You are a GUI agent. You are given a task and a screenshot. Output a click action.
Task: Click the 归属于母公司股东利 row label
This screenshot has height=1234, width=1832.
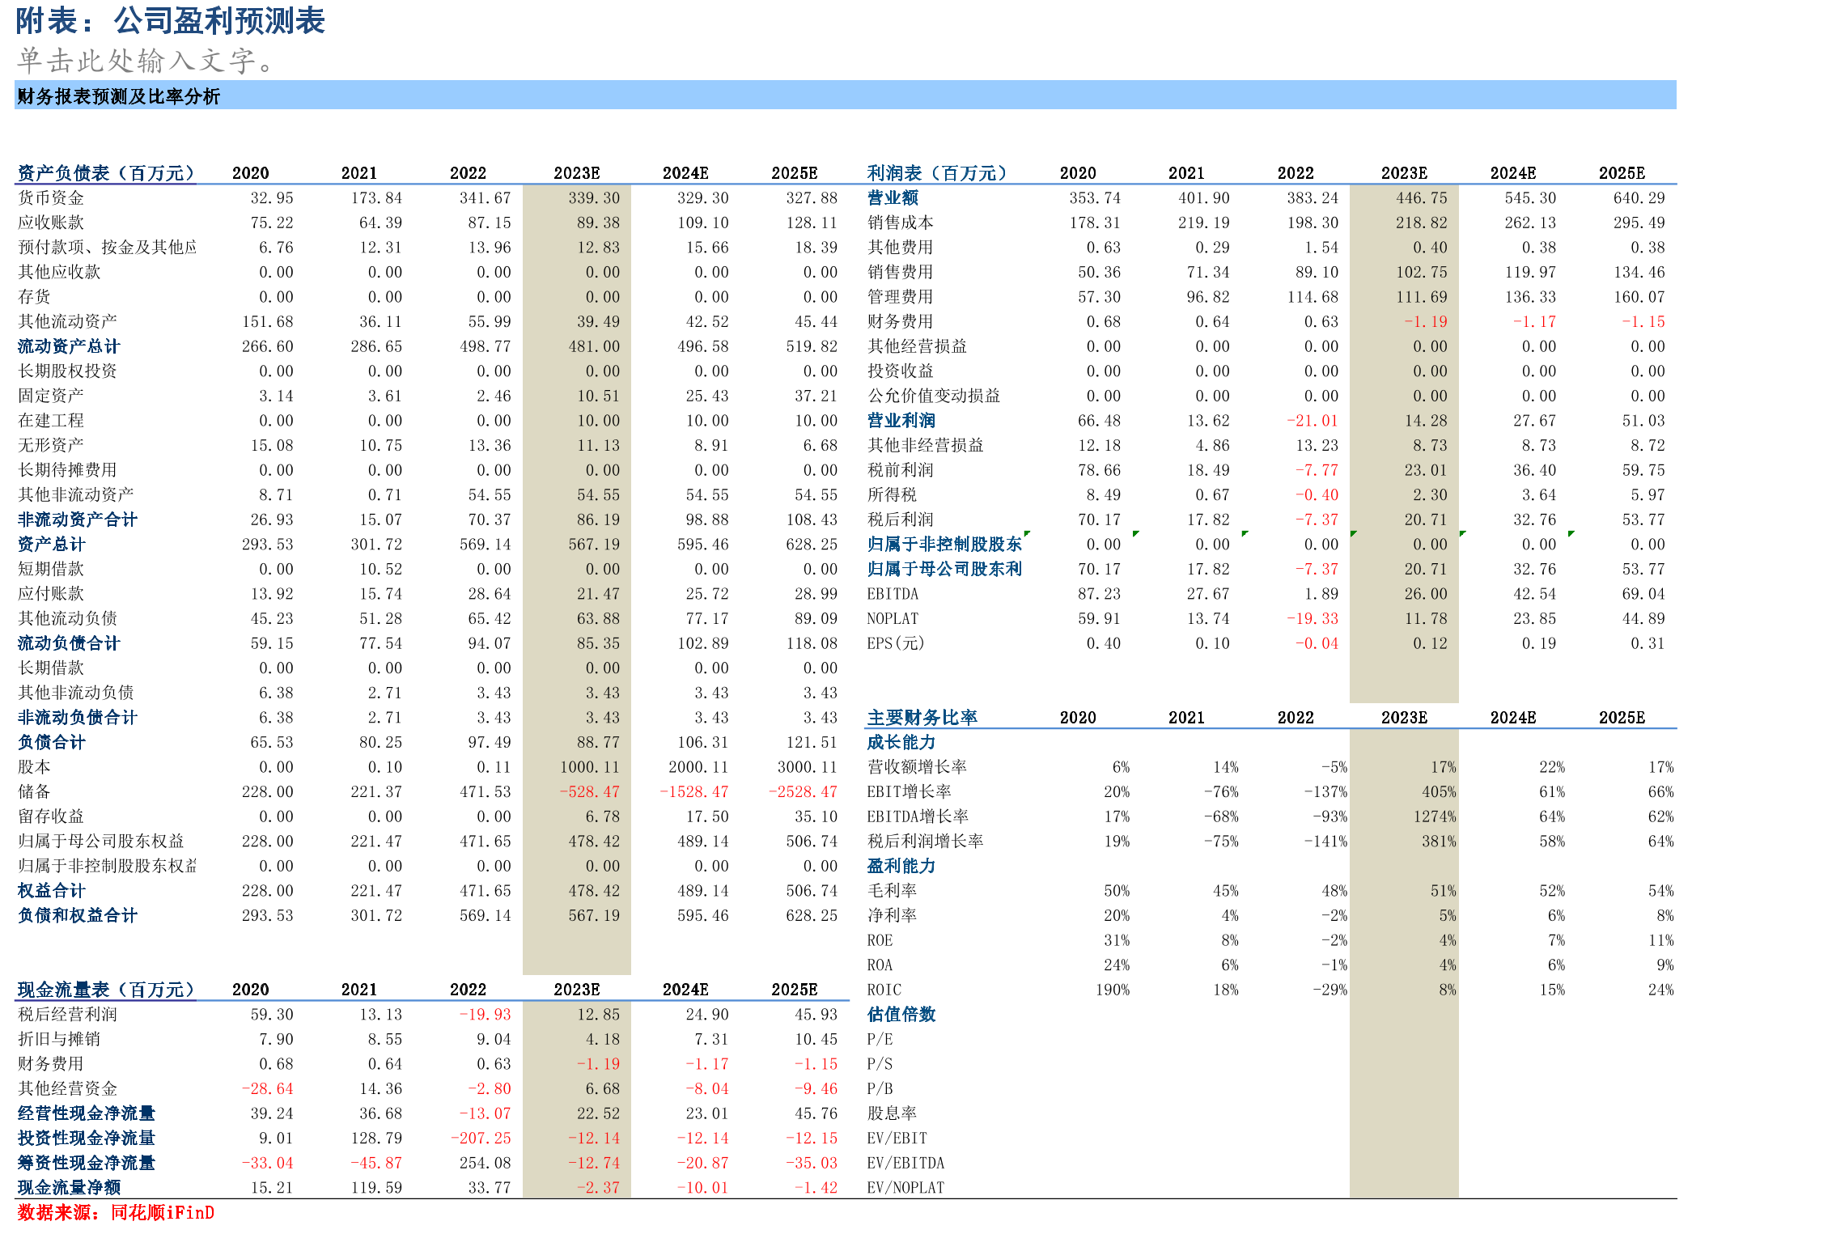point(944,569)
